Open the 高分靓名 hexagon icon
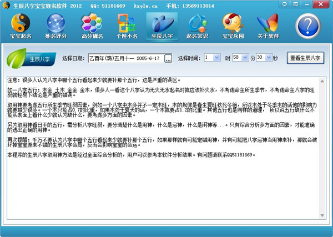Image resolution: width=333 pixels, height=237 pixels. click(x=92, y=26)
